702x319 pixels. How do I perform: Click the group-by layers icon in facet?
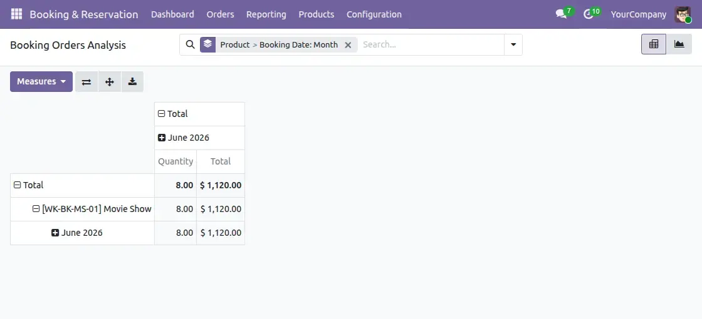207,44
